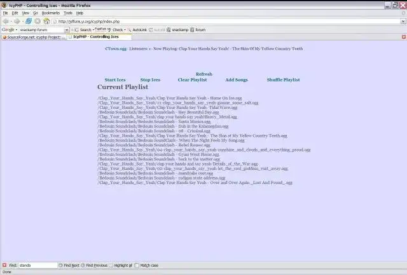
Task: Enable the Match case checkbox
Action: pyautogui.click(x=137, y=265)
